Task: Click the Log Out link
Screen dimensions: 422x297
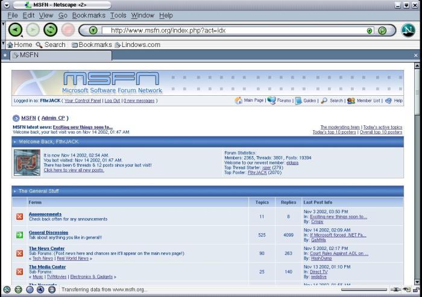Action: 112,101
